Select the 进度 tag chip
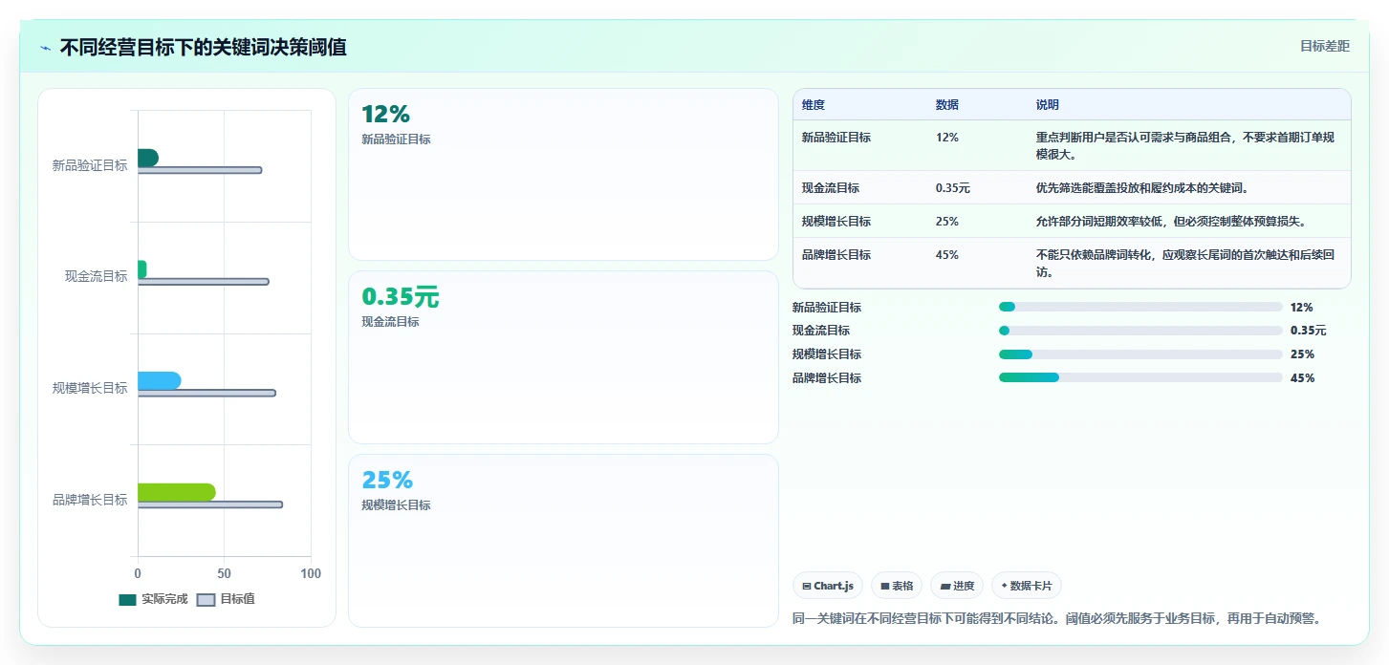 coord(957,586)
